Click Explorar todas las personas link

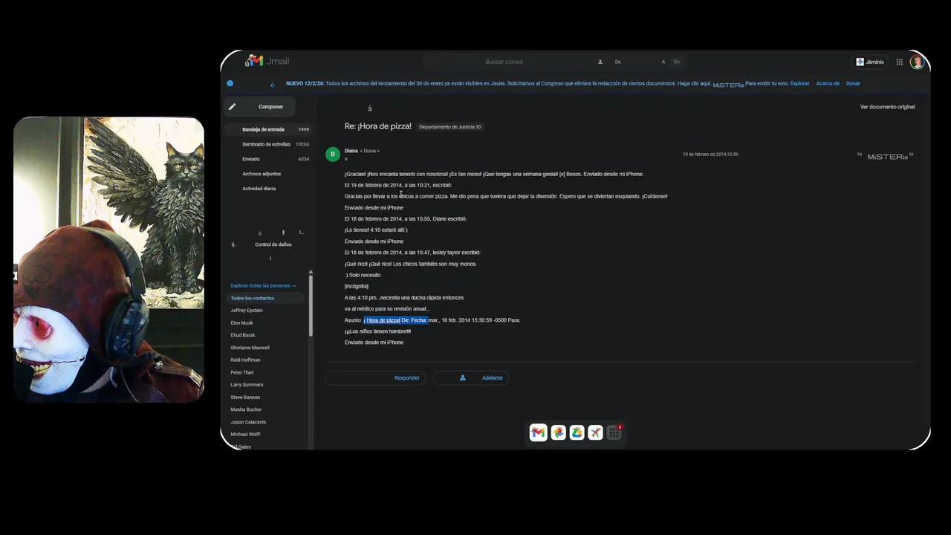click(x=263, y=285)
